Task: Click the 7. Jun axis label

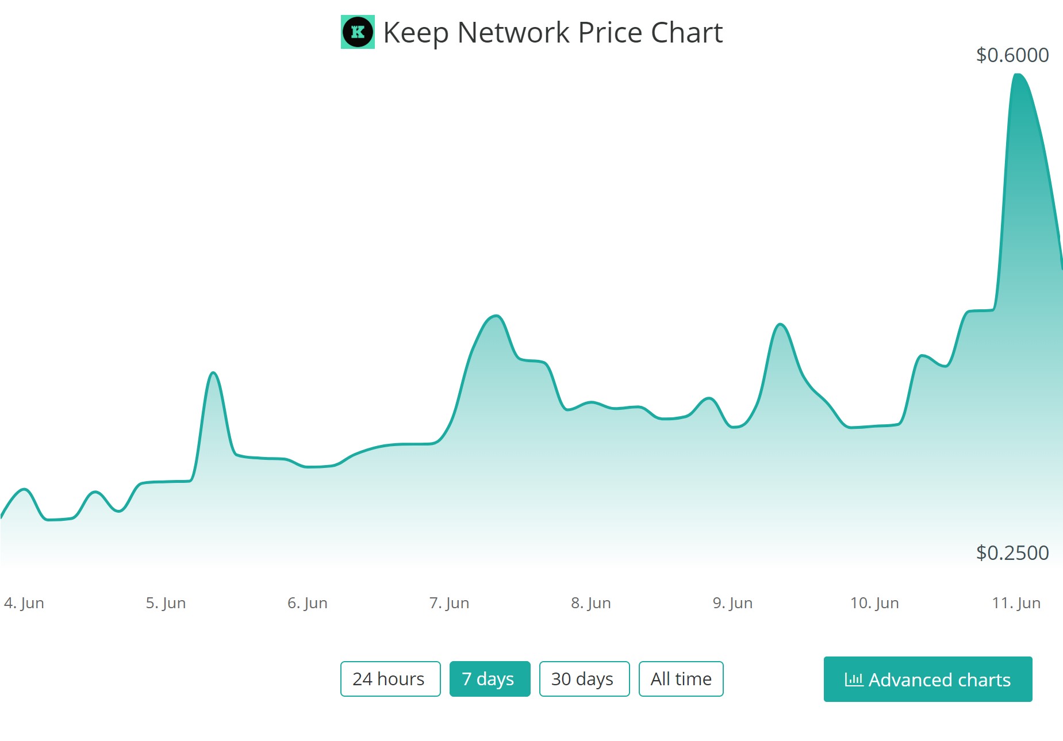Action: coord(449,602)
